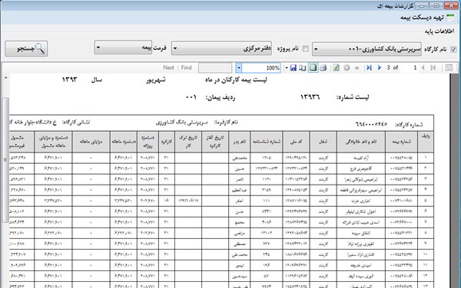Viewport: 461px width, 288px height.
Task: Click the export save disk icon
Action: click(293, 68)
